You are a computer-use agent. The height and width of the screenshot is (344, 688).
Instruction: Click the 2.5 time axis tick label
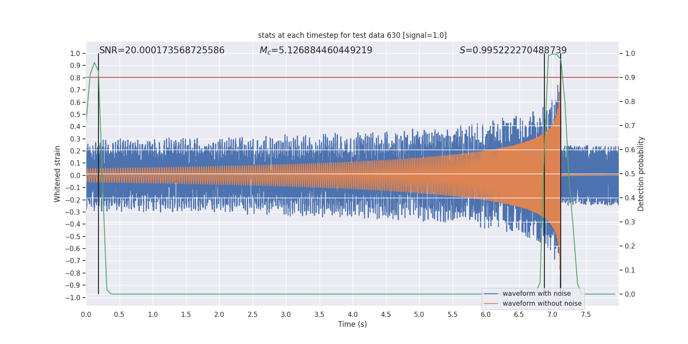252,314
